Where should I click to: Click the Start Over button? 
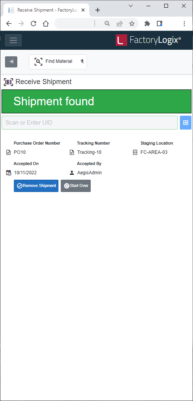point(76,186)
